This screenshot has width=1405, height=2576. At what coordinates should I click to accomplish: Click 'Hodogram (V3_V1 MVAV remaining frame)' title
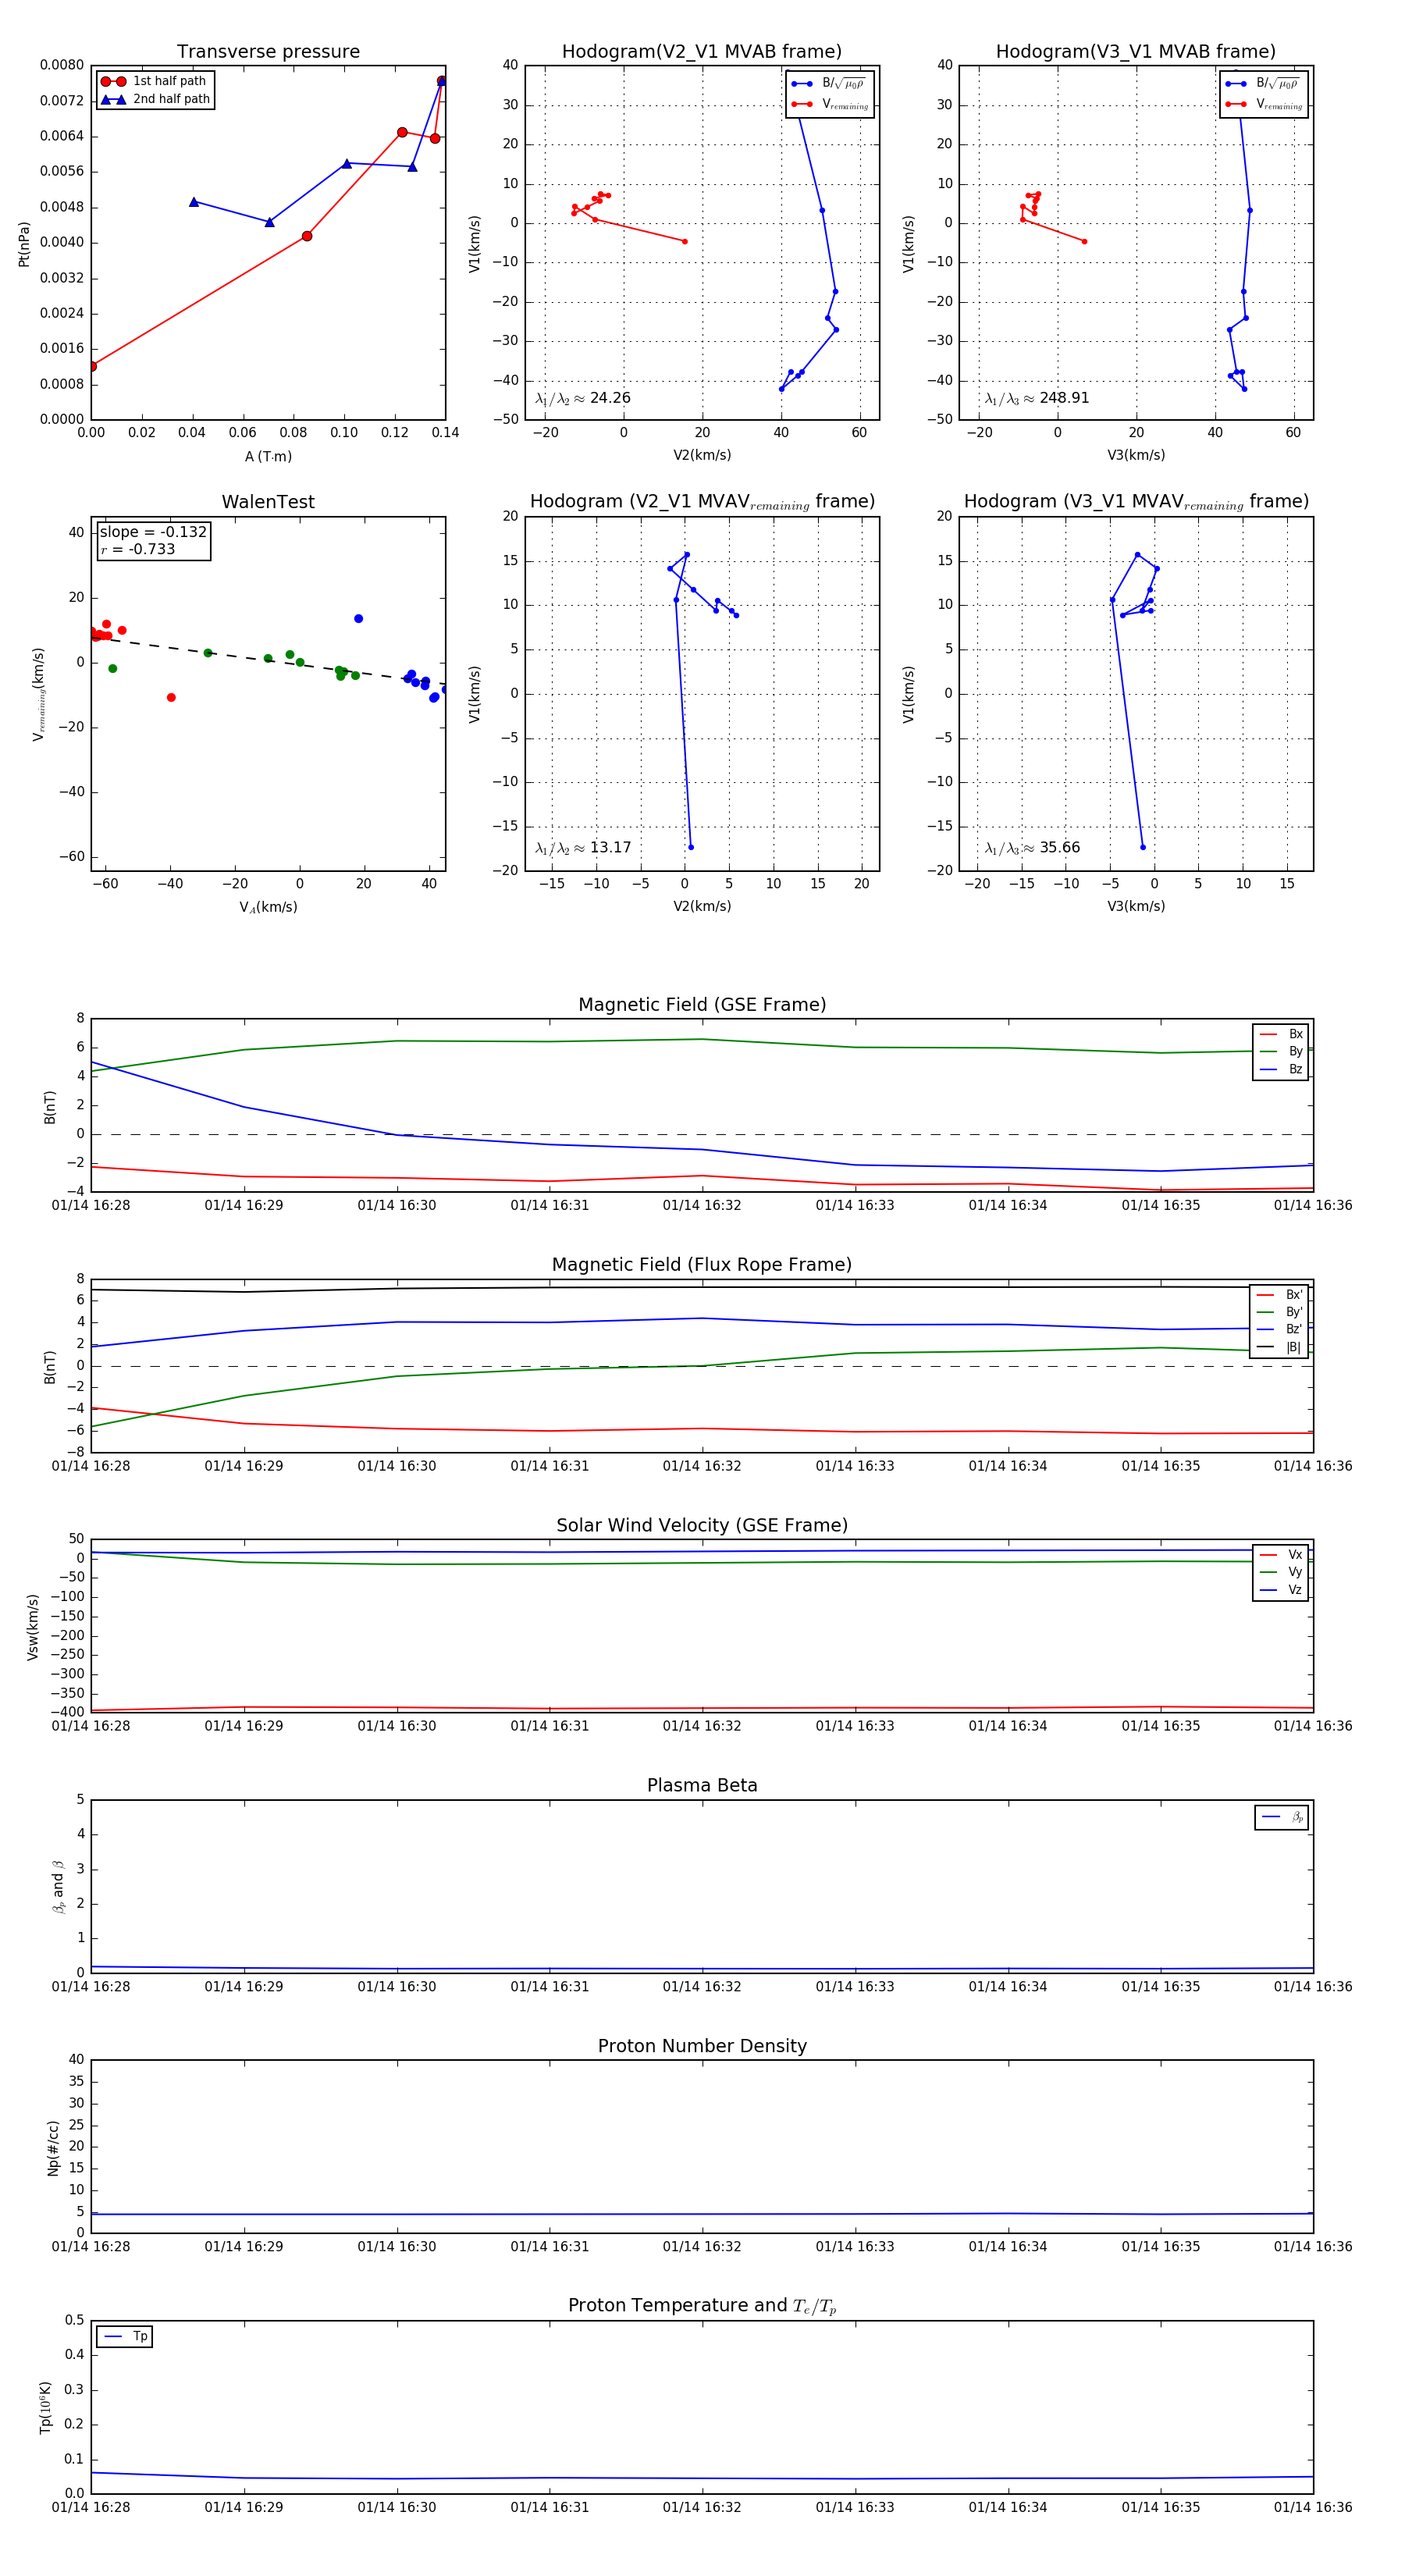pos(1136,502)
